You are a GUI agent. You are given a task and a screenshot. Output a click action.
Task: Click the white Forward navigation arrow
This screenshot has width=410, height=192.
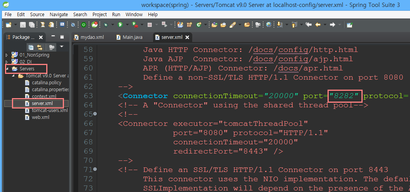[x=333, y=25]
